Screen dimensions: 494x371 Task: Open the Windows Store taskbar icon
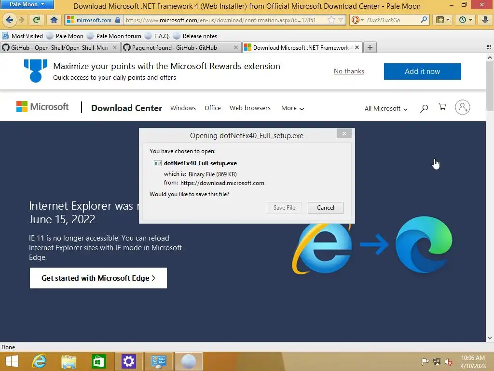click(98, 361)
